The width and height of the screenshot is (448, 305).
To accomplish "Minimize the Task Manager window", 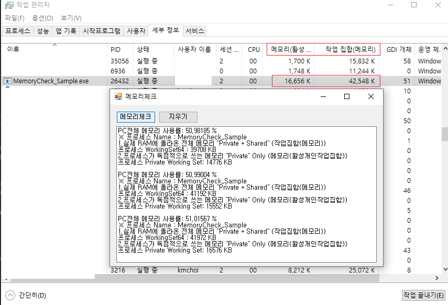I will 390,5.
